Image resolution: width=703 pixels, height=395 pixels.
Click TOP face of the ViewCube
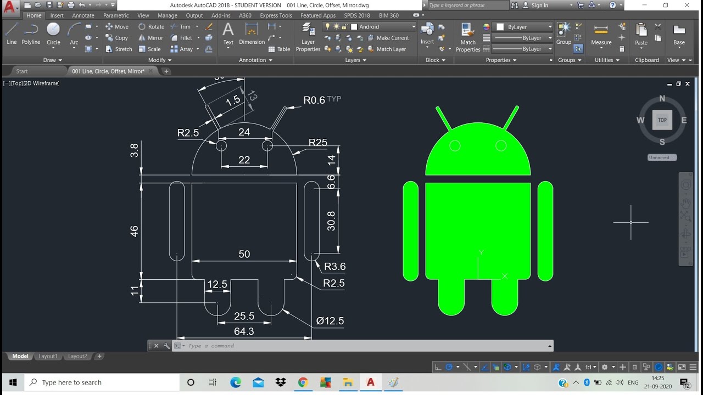[x=662, y=120]
